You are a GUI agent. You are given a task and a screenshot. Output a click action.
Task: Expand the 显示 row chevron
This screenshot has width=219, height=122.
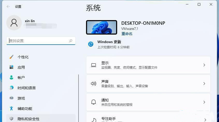[204, 65]
